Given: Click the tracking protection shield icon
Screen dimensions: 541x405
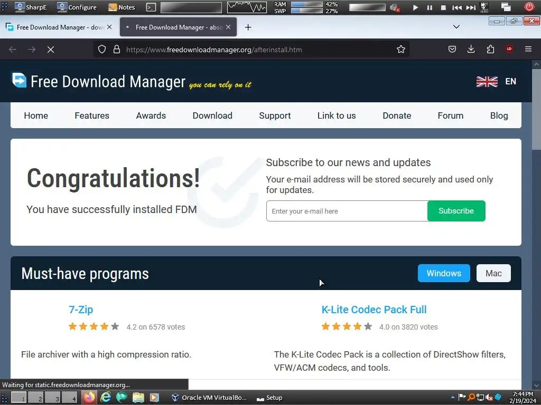Looking at the screenshot, I should pyautogui.click(x=102, y=50).
